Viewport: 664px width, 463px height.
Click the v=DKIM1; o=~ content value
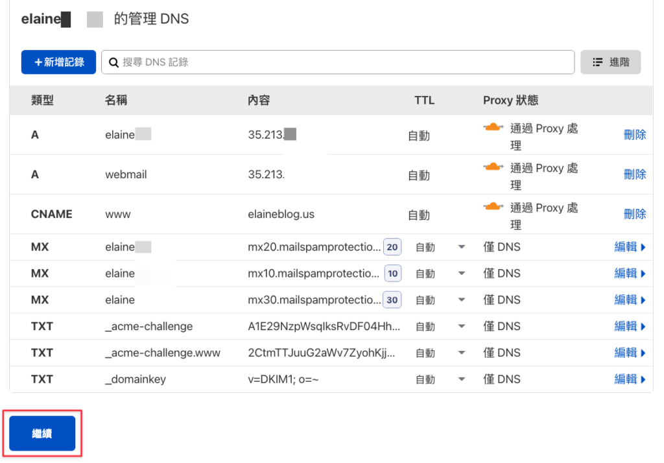click(283, 379)
